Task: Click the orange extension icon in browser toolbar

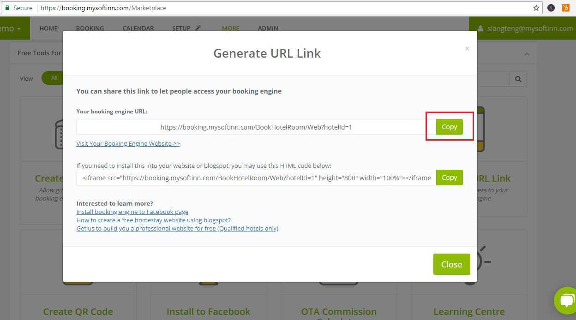Action: [566, 8]
